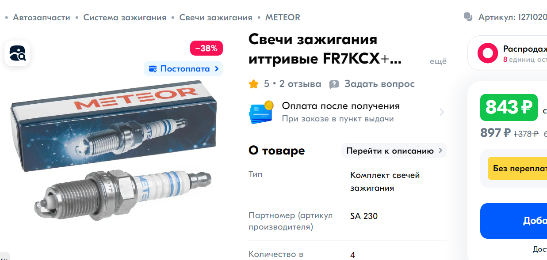This screenshot has height=260, width=547.
Task: Expand the Постоплата badge chevron
Action: tap(216, 69)
